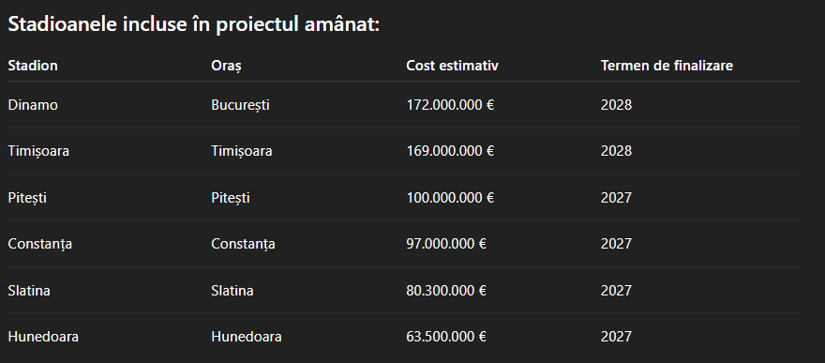Click the Cost estimativ column header
This screenshot has height=363, width=825.
coord(452,66)
